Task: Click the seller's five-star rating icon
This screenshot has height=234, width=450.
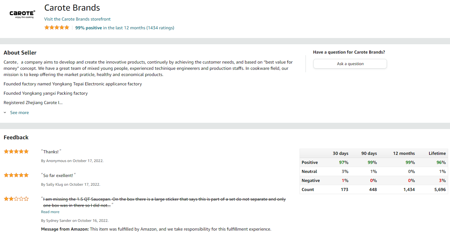Action: coord(57,27)
